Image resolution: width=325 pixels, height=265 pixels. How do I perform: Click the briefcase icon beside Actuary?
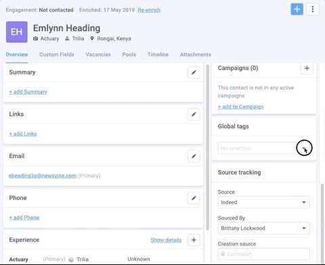pos(35,39)
